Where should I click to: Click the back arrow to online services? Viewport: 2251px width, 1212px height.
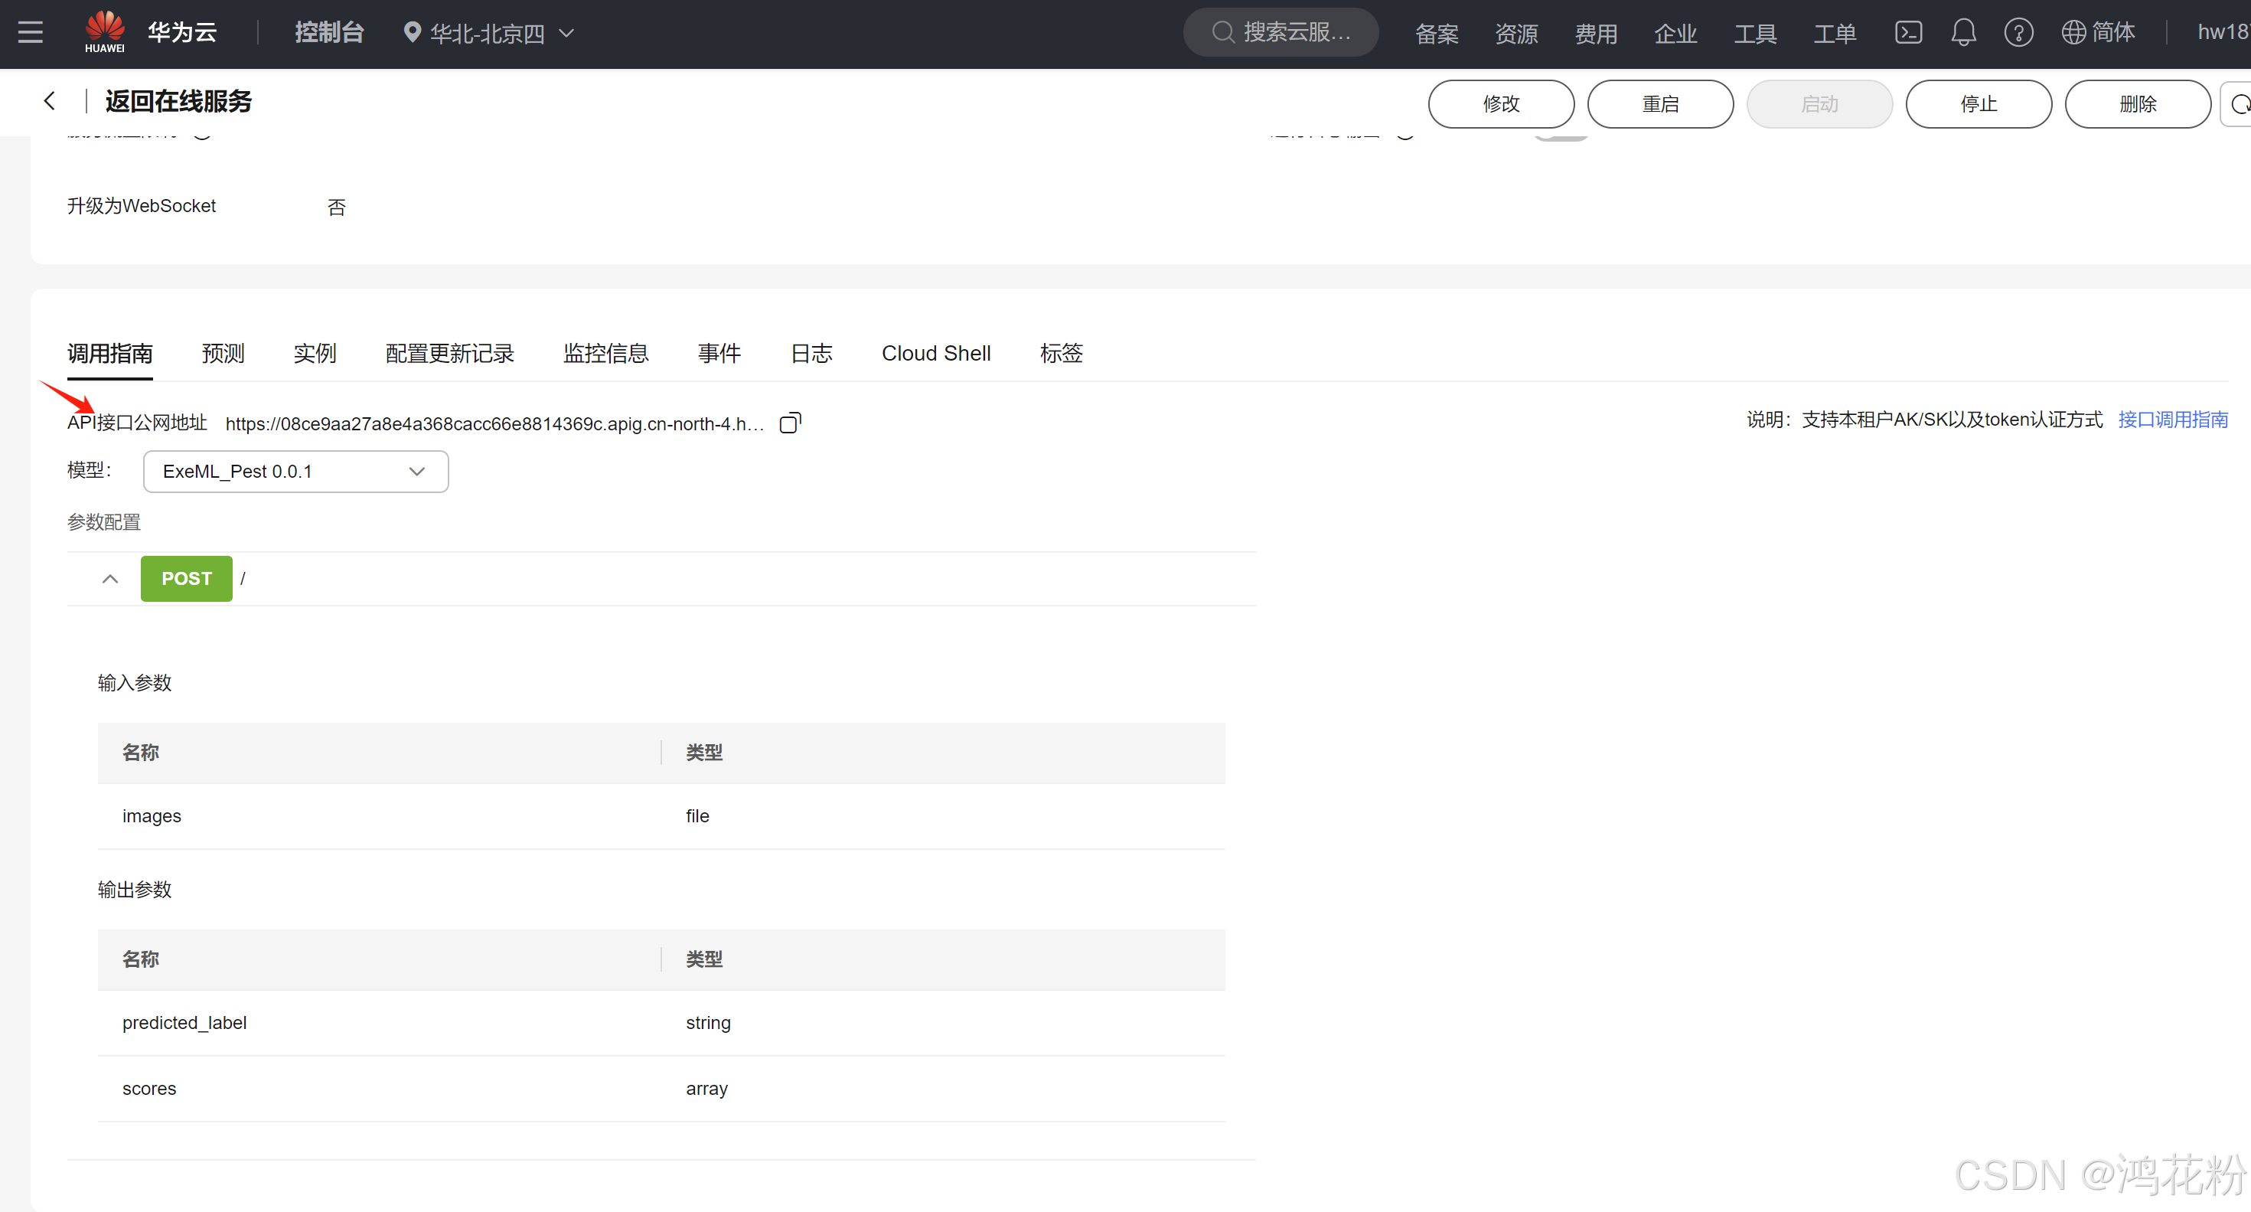tap(50, 101)
